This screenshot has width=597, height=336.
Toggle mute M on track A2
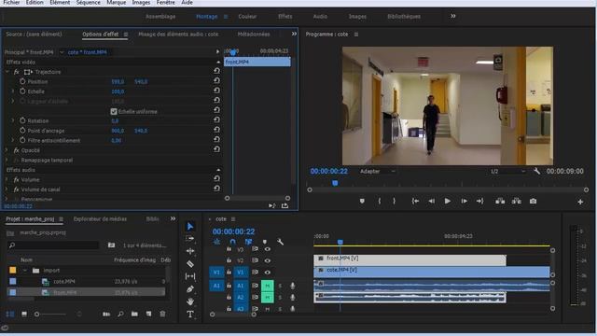pos(268,297)
